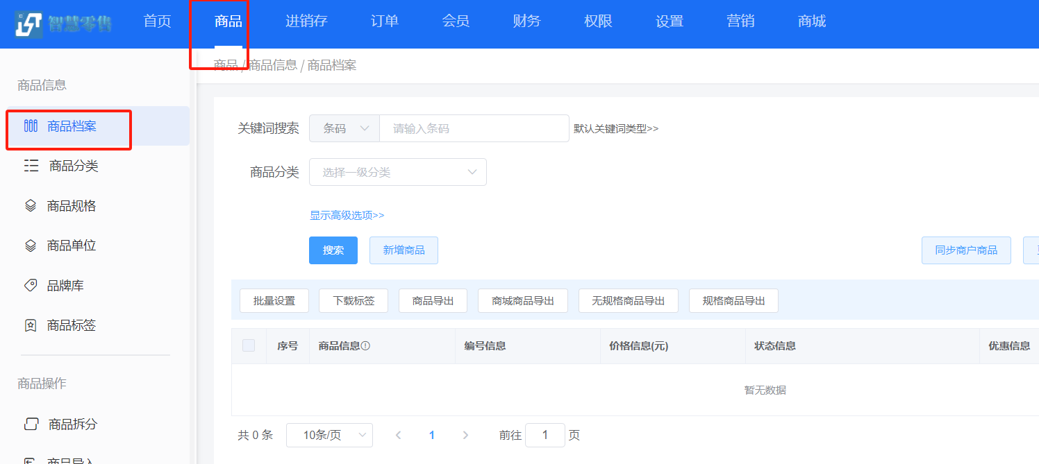Viewport: 1039px width, 464px height.
Task: Open the 财务 top menu
Action: click(x=526, y=22)
